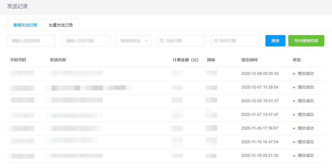332x168 pixels.
Task: Click the 提交时间 column header
Action: (x=249, y=60)
